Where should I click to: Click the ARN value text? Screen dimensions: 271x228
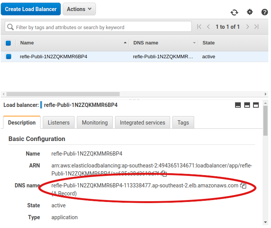(x=152, y=169)
